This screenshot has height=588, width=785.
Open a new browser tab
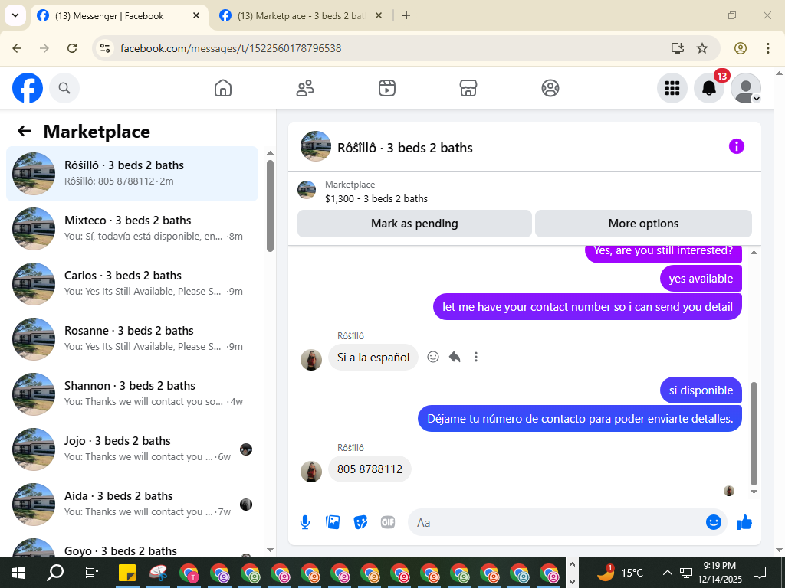[x=406, y=16]
